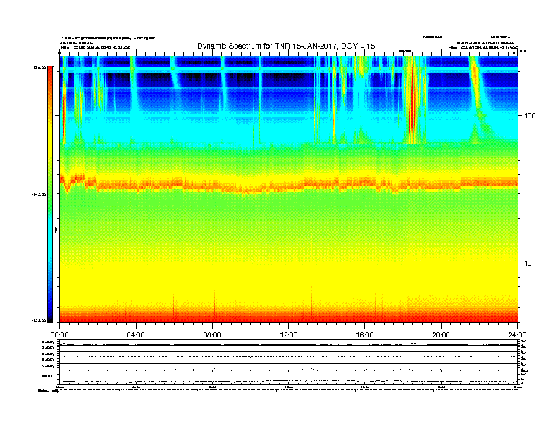The width and height of the screenshot is (558, 431).
Task: Click the "08:00" label on the spectrogram time axis
Action: pyautogui.click(x=212, y=335)
